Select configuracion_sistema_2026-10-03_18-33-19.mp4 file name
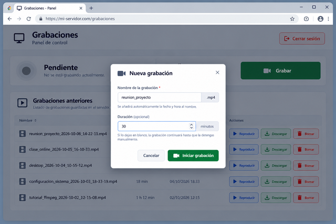Viewport: 336px width, 224px height. [73, 182]
